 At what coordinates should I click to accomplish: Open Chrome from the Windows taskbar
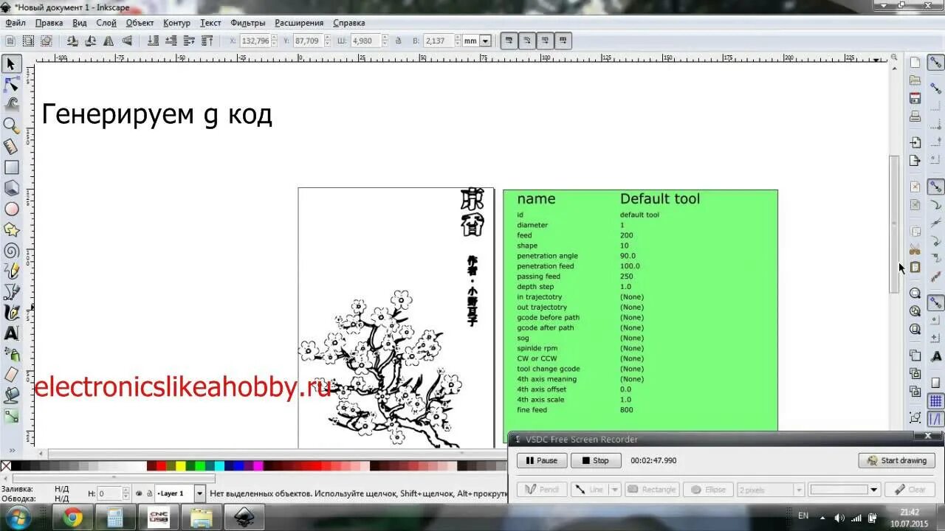(72, 518)
